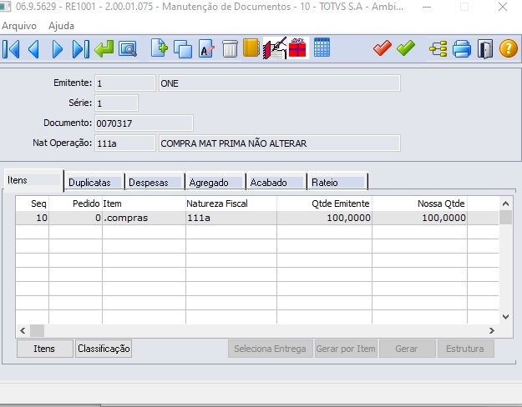Open the Ajuda menu
The image size is (522, 407).
(61, 26)
